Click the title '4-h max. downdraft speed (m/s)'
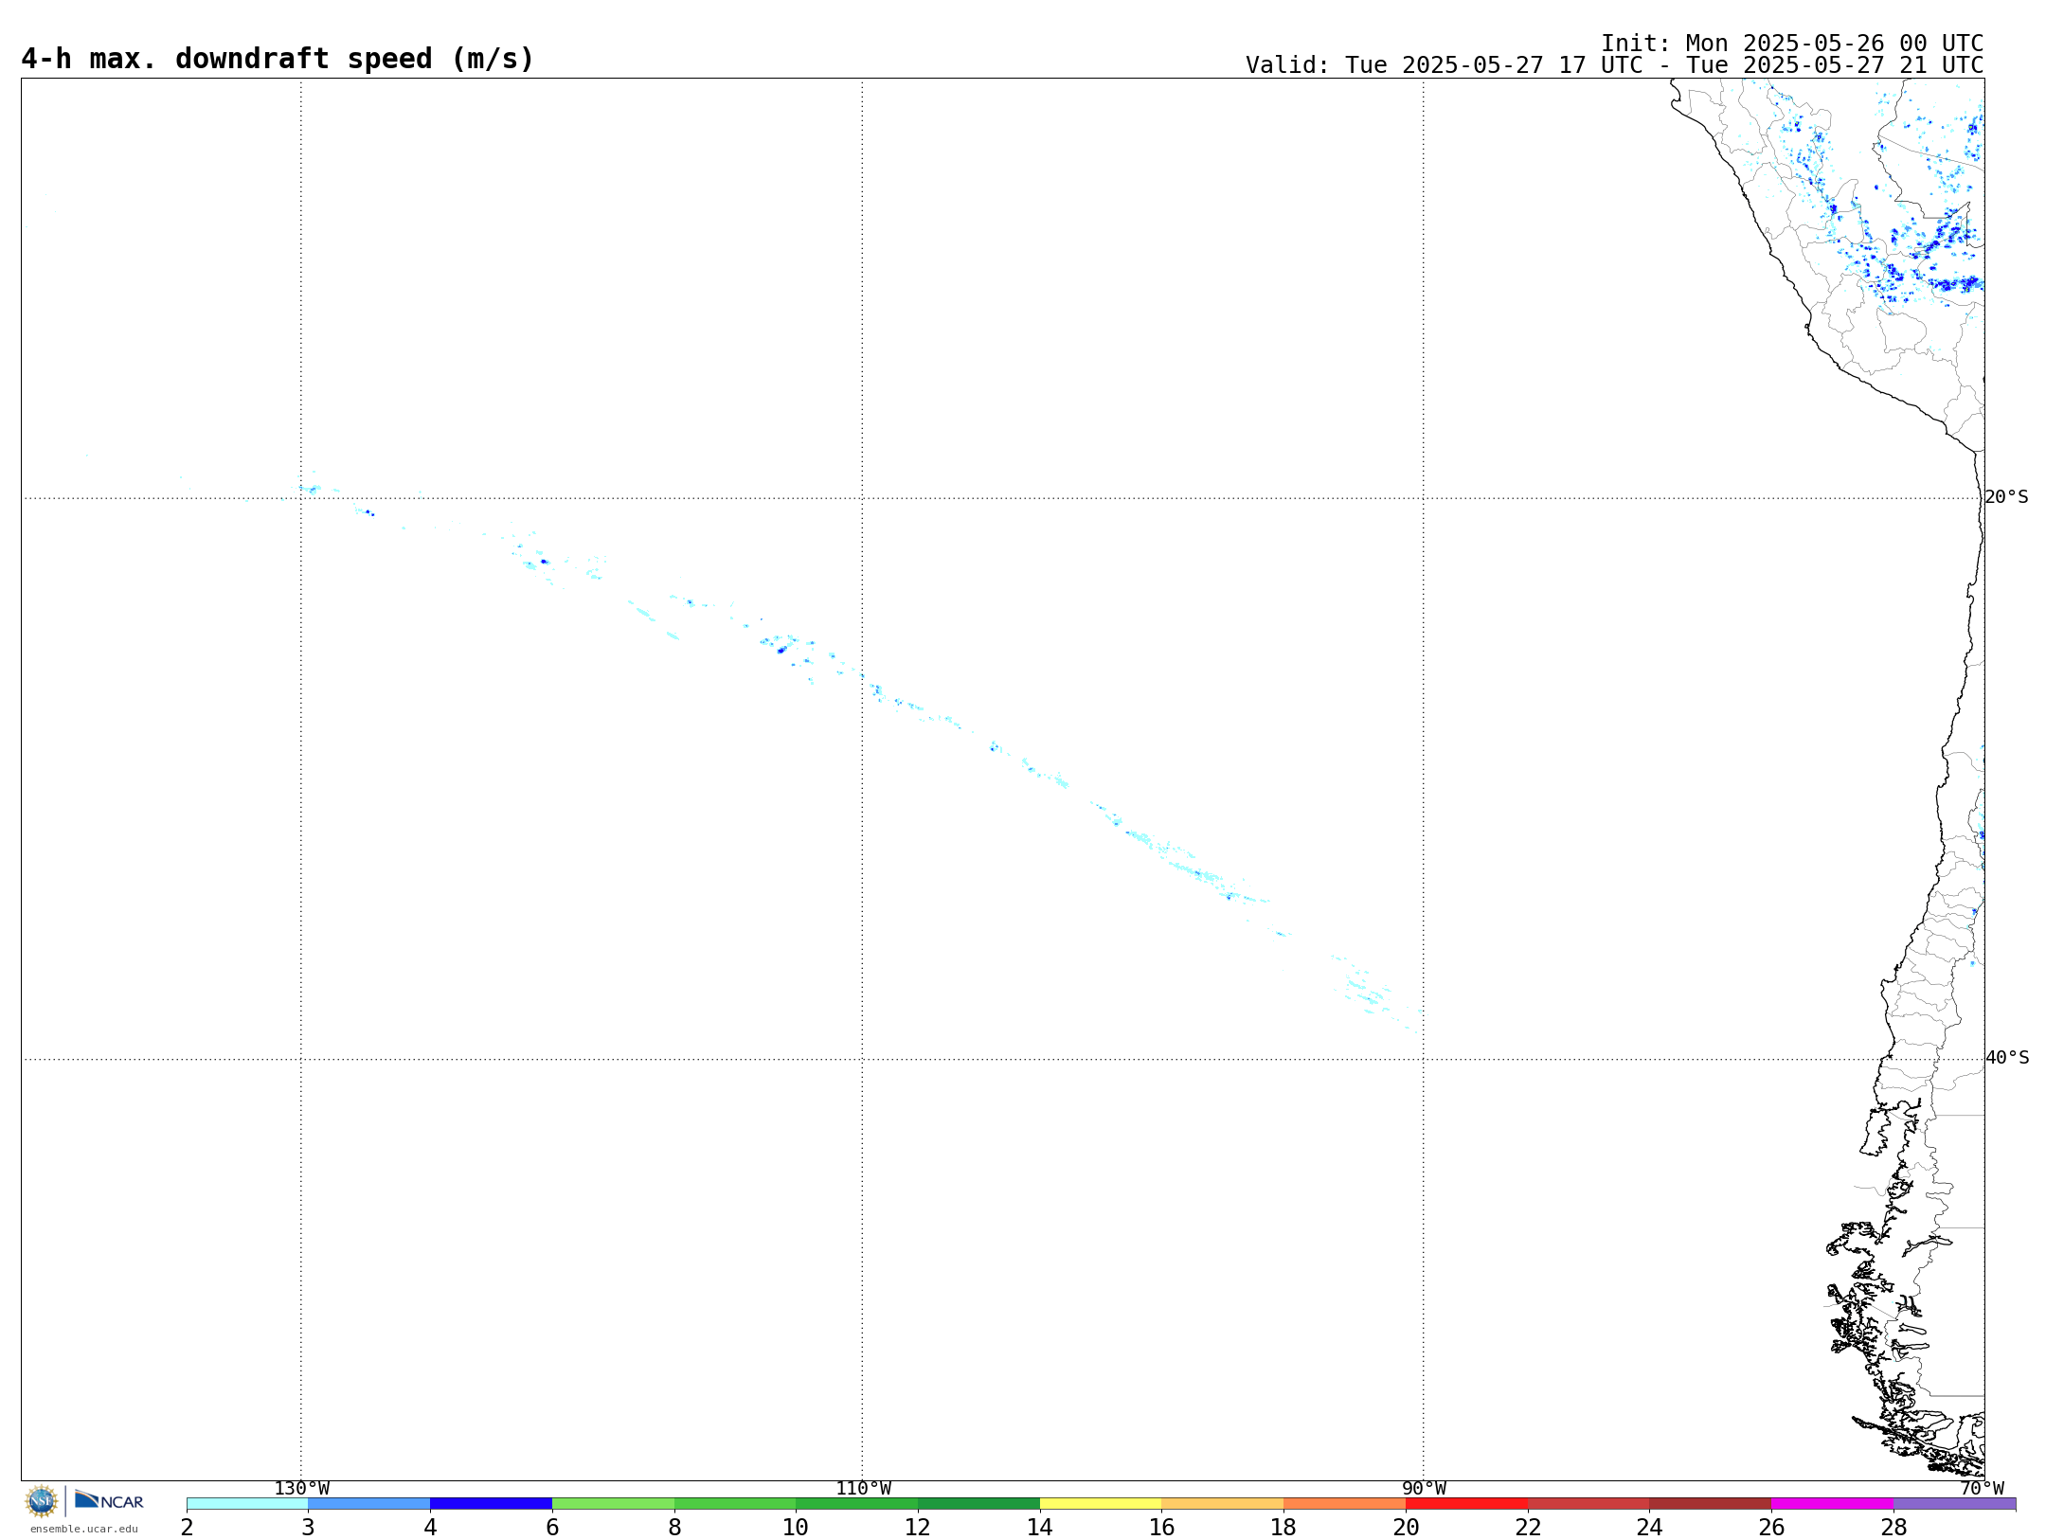Viewport: 2046px width, 1540px height. [278, 59]
